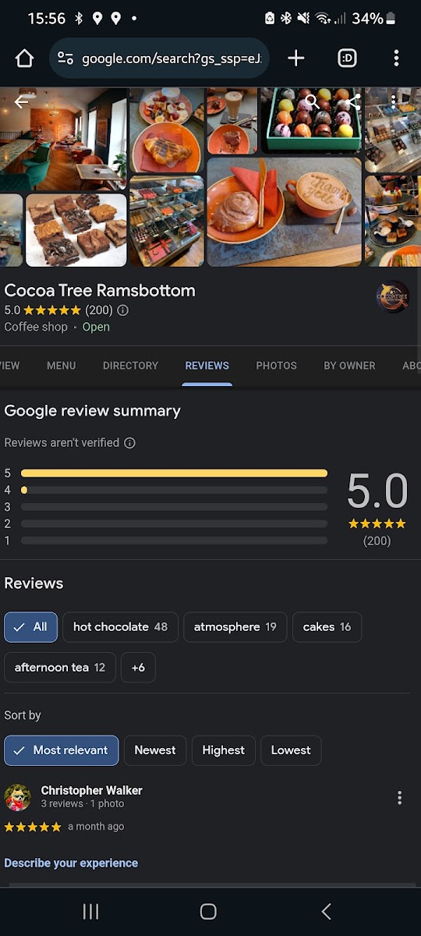421x936 pixels.
Task: Tap the share icon over photos
Action: (354, 101)
